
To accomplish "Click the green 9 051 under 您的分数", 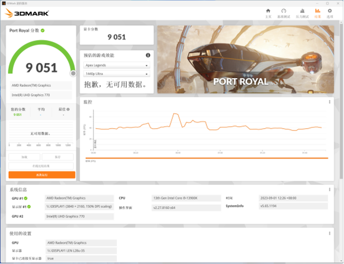I will point(17,115).
